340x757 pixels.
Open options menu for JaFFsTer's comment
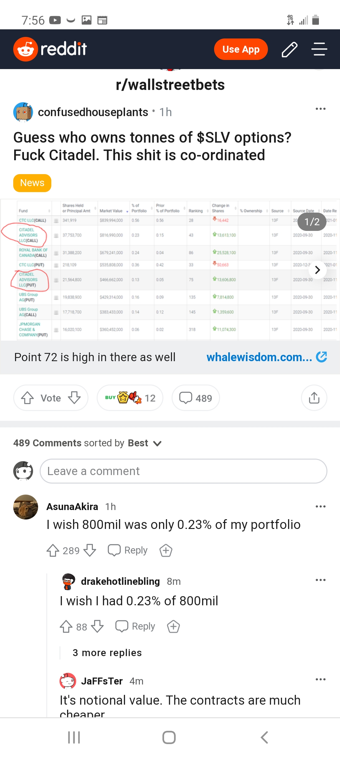click(x=320, y=679)
